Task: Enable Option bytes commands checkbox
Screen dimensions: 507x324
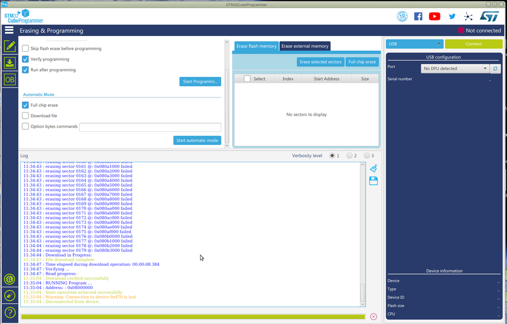Action: [x=25, y=126]
